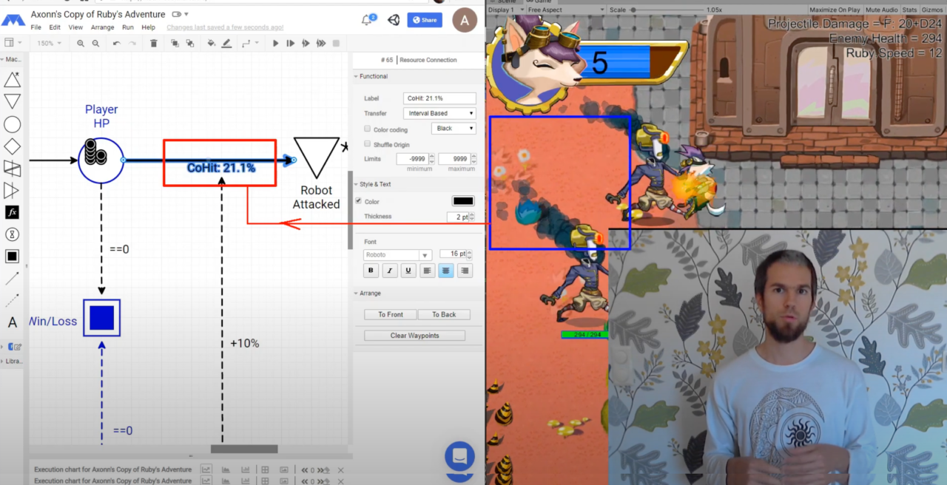Open the fill color bucket tool
Screen dimensions: 947x485
212,44
